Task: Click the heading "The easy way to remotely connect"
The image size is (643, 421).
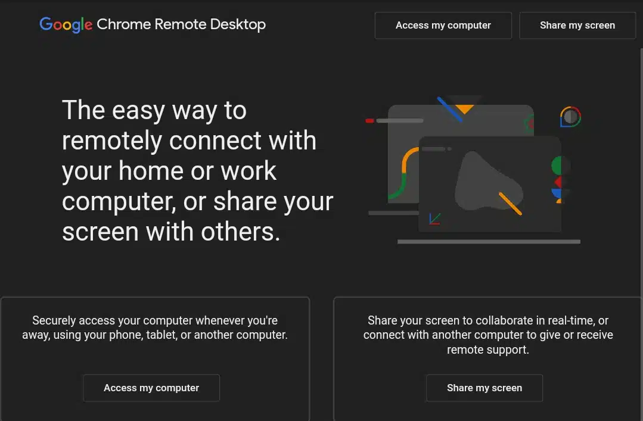Action: tap(198, 170)
